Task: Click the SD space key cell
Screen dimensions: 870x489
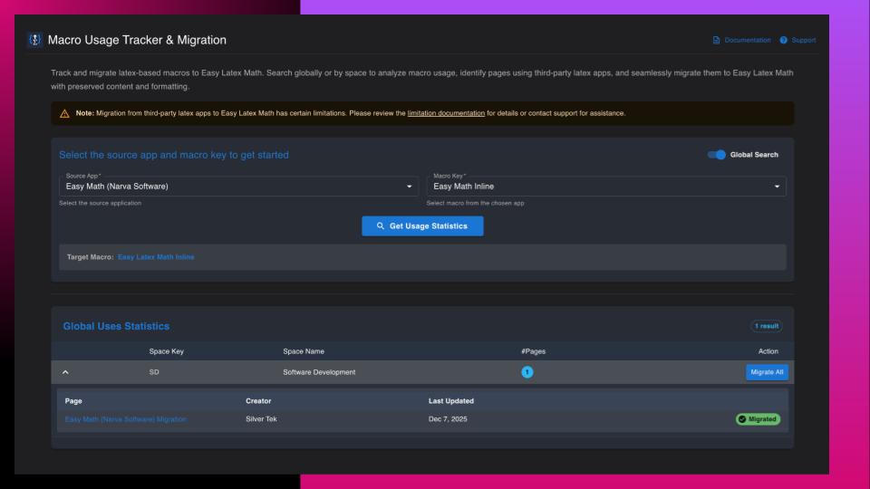Action: 154,372
